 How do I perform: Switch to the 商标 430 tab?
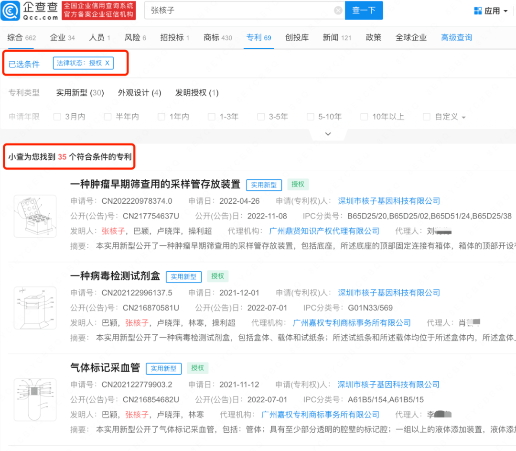click(x=217, y=38)
